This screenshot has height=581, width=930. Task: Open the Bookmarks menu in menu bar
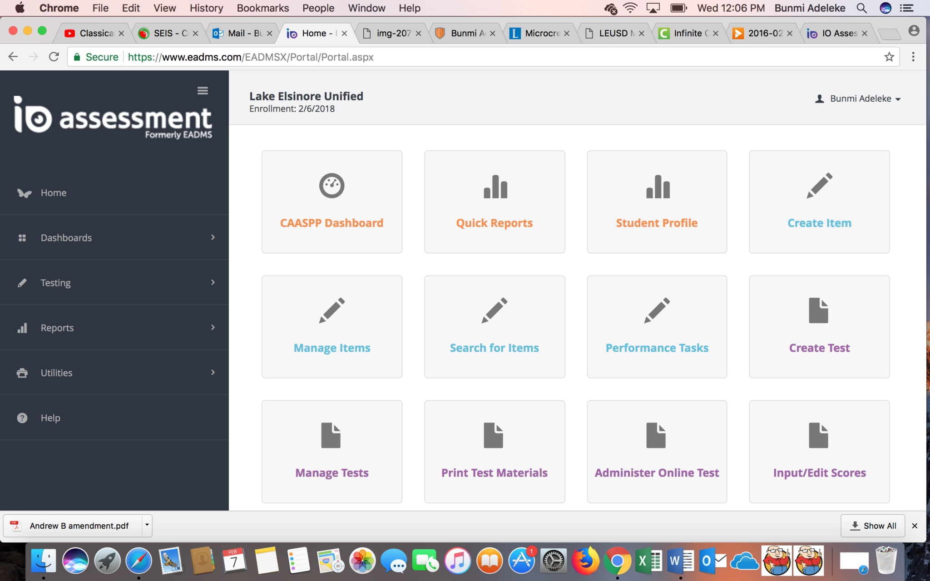pos(262,8)
